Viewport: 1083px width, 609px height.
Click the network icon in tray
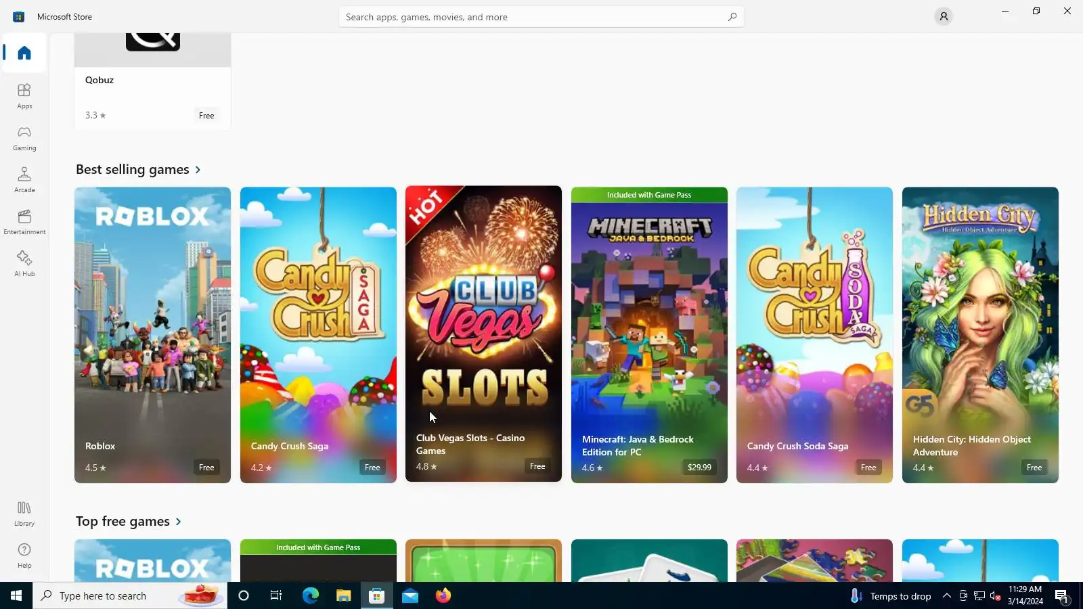(x=979, y=595)
